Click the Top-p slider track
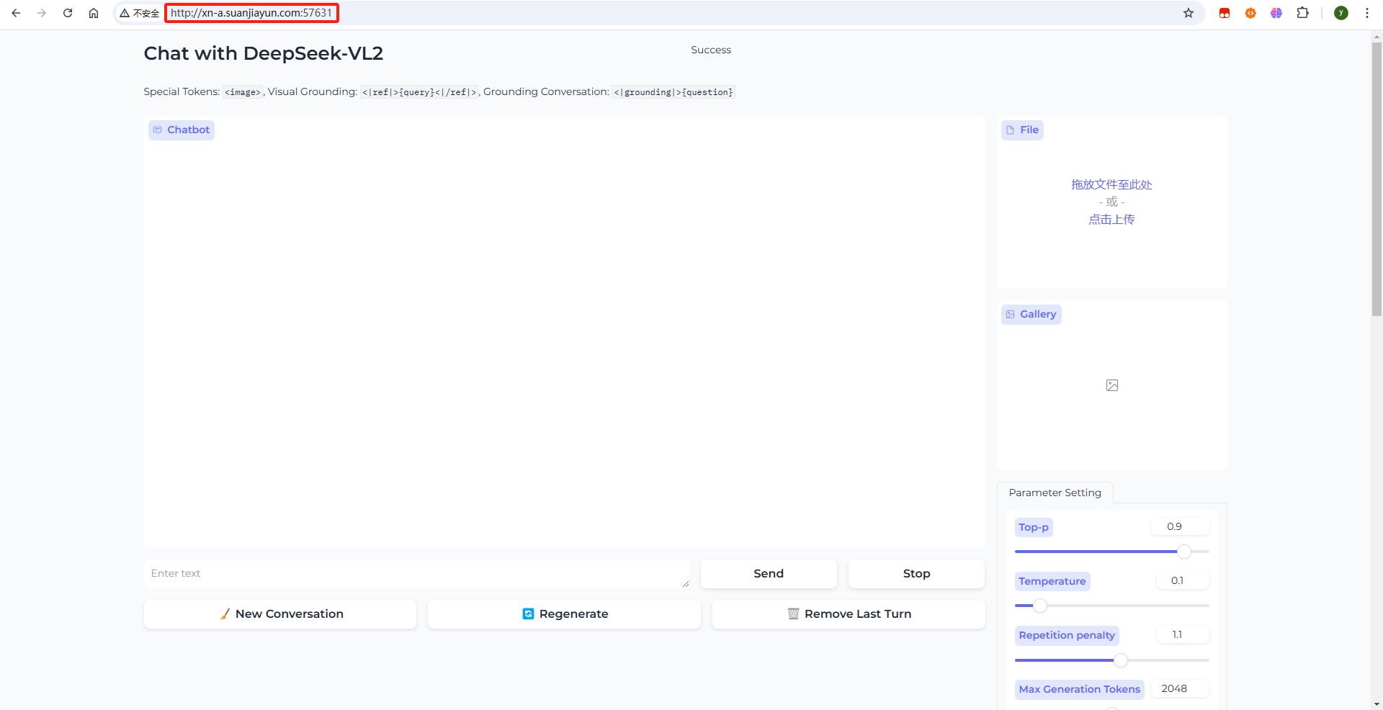Image resolution: width=1383 pixels, height=710 pixels. [1111, 552]
